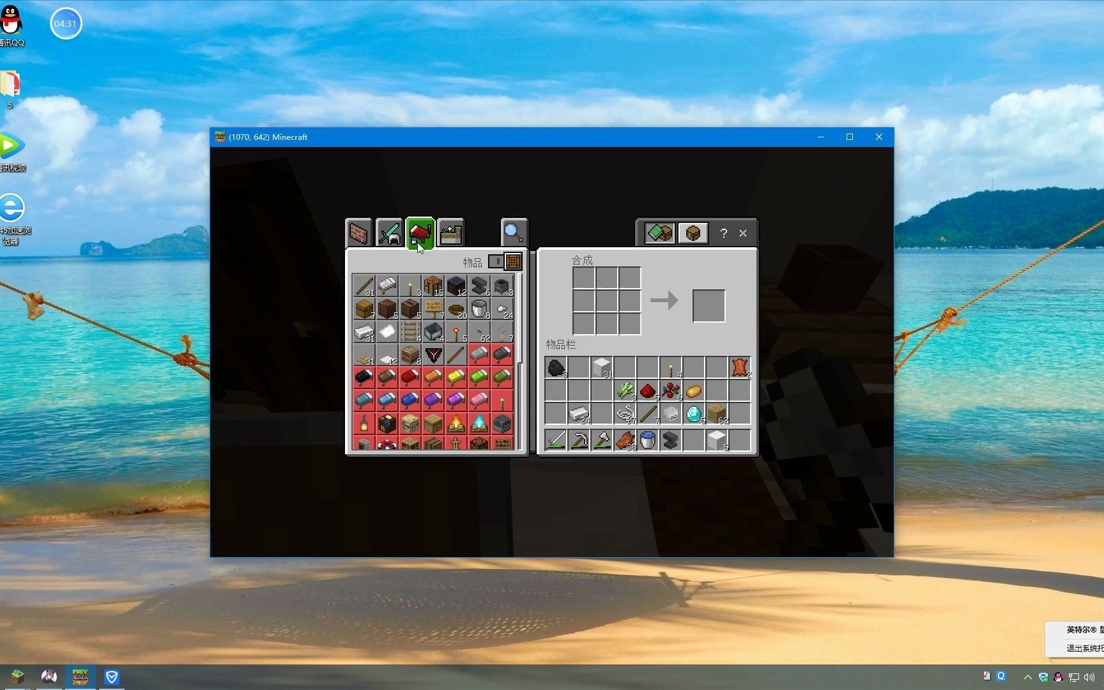Open the Construction tab with brick icon

click(x=358, y=233)
